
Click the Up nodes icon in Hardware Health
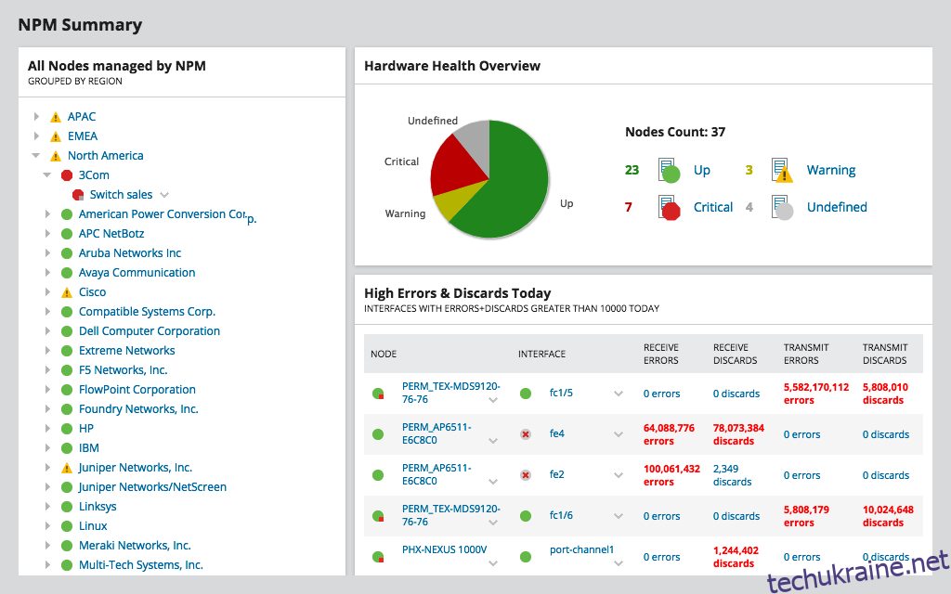669,171
